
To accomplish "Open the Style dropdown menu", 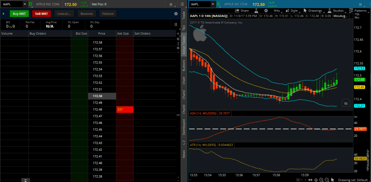I will point(292,10).
